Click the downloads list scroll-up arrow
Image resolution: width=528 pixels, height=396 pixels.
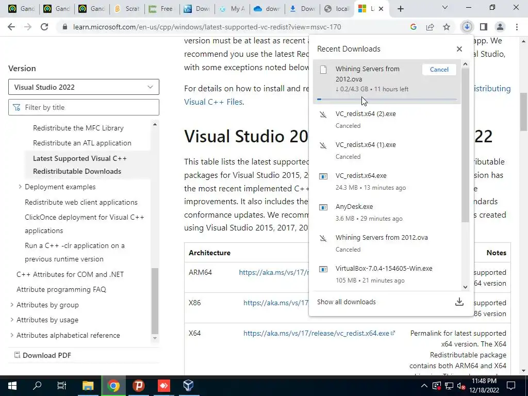[466, 64]
